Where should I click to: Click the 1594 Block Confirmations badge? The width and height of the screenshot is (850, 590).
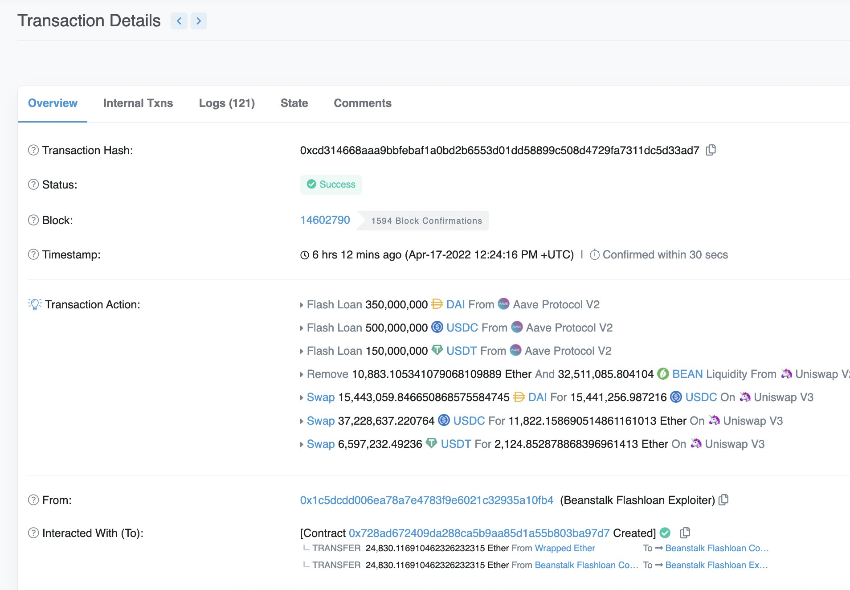pyautogui.click(x=423, y=221)
